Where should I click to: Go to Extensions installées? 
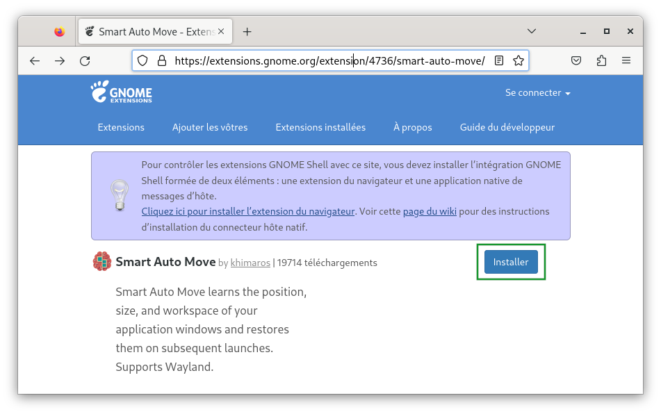tap(320, 127)
